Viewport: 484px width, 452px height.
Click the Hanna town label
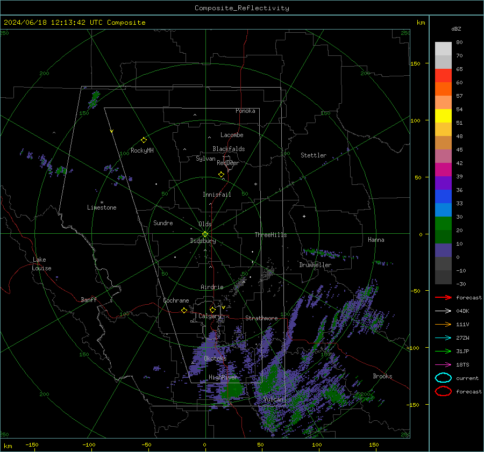click(x=376, y=240)
